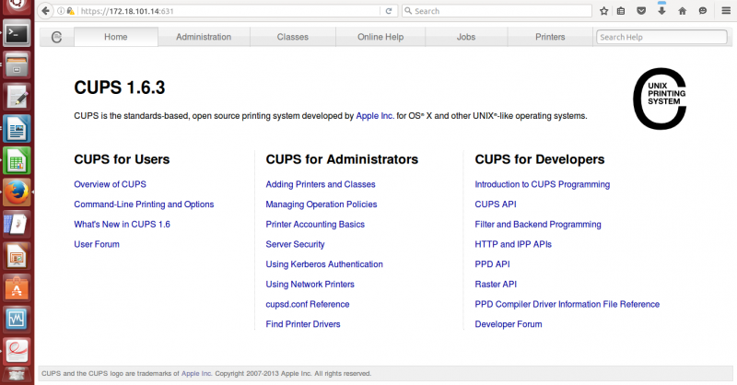737x385 pixels.
Task: Open Terminal from the dock
Action: click(17, 33)
